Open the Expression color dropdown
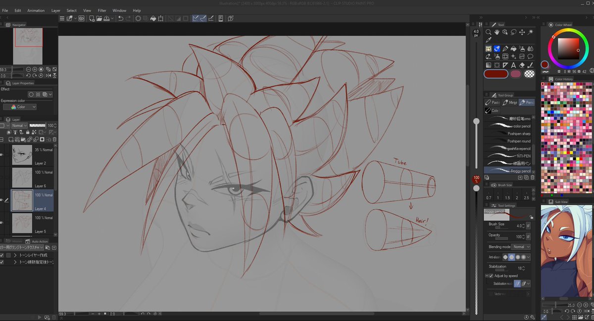594x321 pixels. click(x=20, y=107)
